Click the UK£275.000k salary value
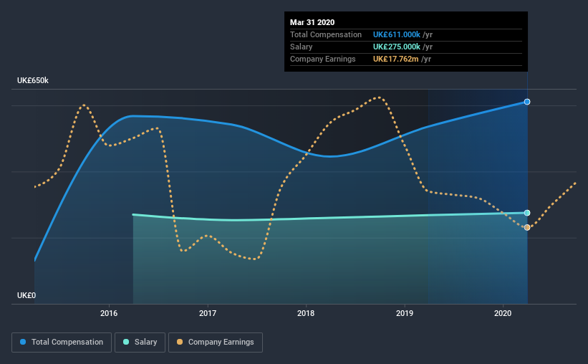Image resolution: width=588 pixels, height=364 pixels. (396, 47)
